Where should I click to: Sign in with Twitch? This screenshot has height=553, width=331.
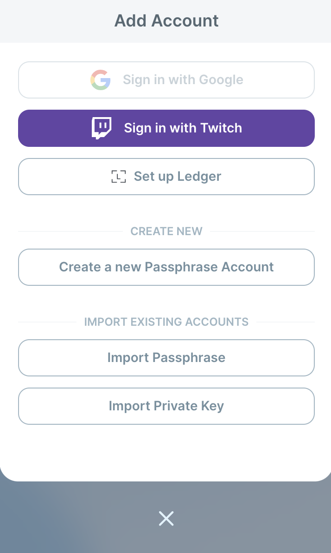pos(166,128)
